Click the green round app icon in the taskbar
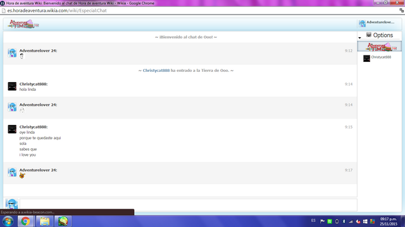The height and width of the screenshot is (227, 405). pyautogui.click(x=63, y=221)
